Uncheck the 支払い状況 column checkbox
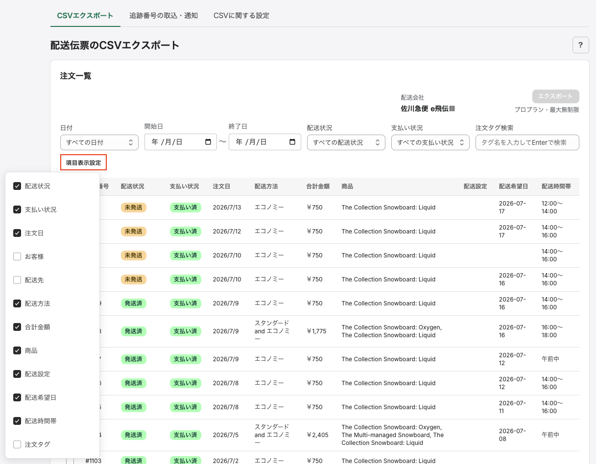Viewport: 596px width, 464px height. tap(17, 209)
